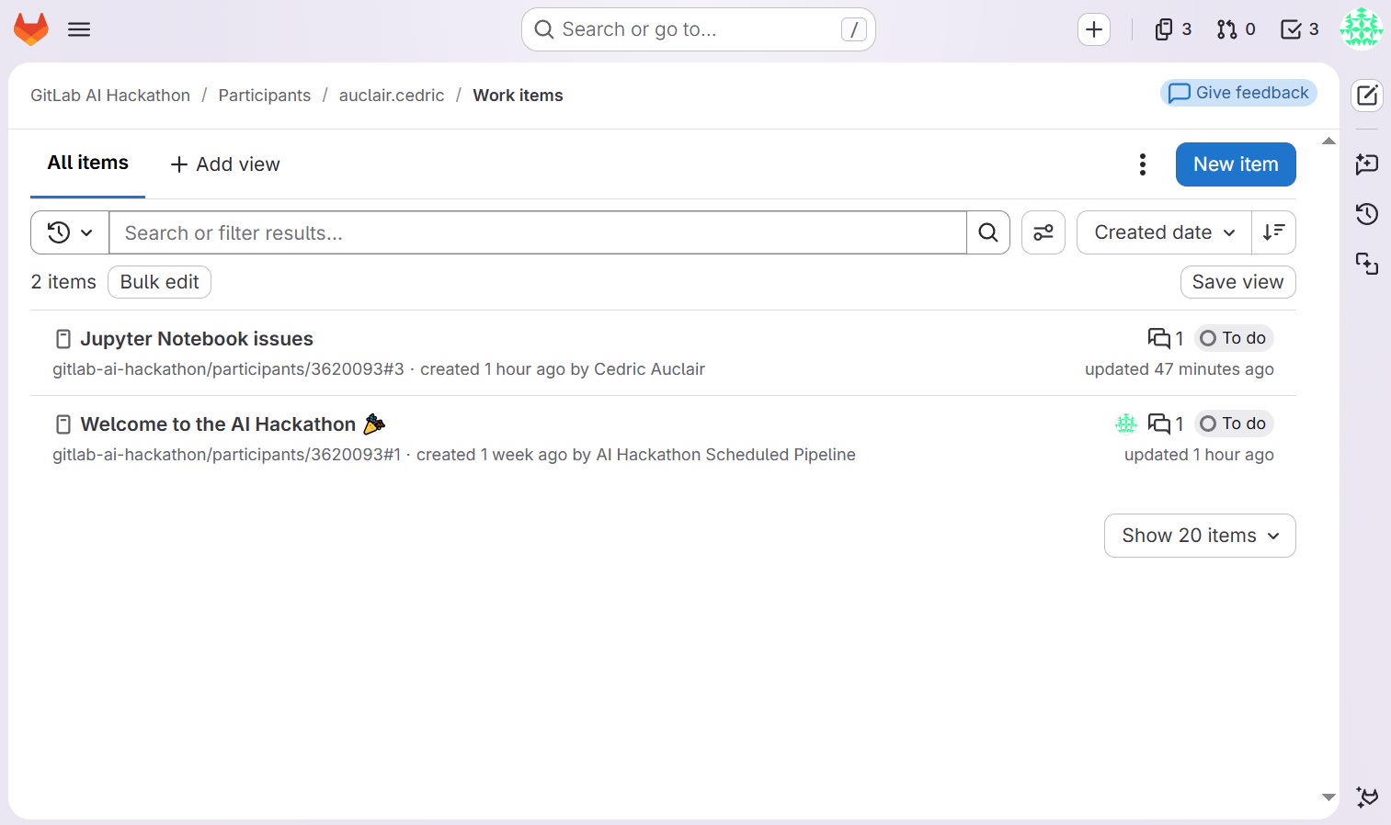
Task: Toggle the hamburger sidebar menu
Action: click(x=79, y=29)
